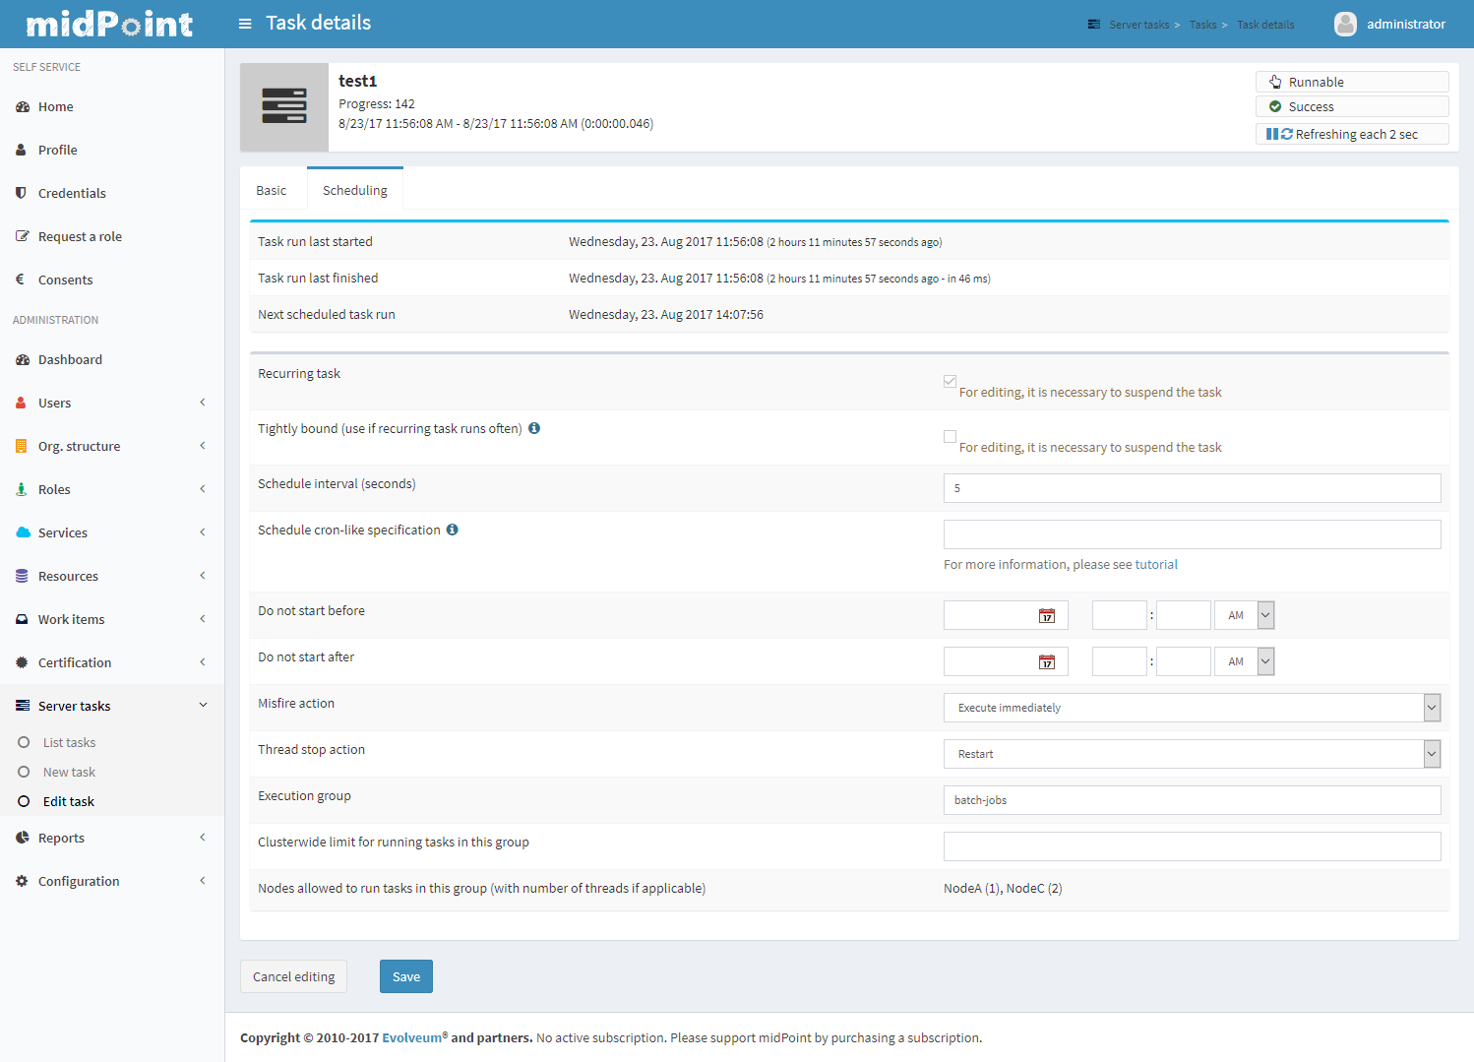Image resolution: width=1474 pixels, height=1062 pixels.
Task: Open the Thread stop action dropdown
Action: point(1191,754)
